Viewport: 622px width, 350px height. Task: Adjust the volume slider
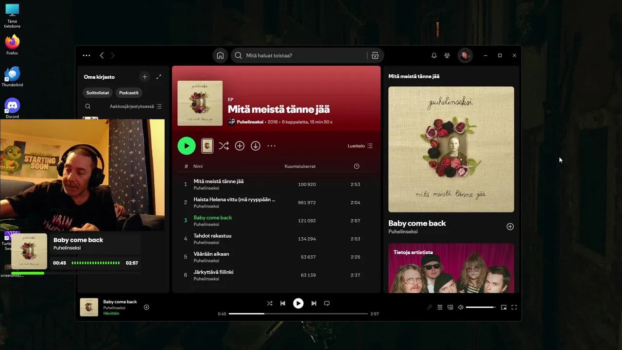(481, 307)
